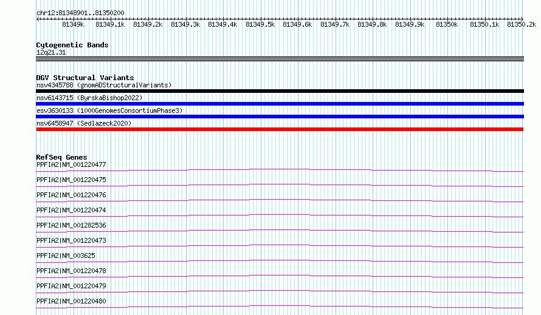The width and height of the screenshot is (541, 315).
Task: Click the 81349k ruler tick label
Action: pos(73,24)
